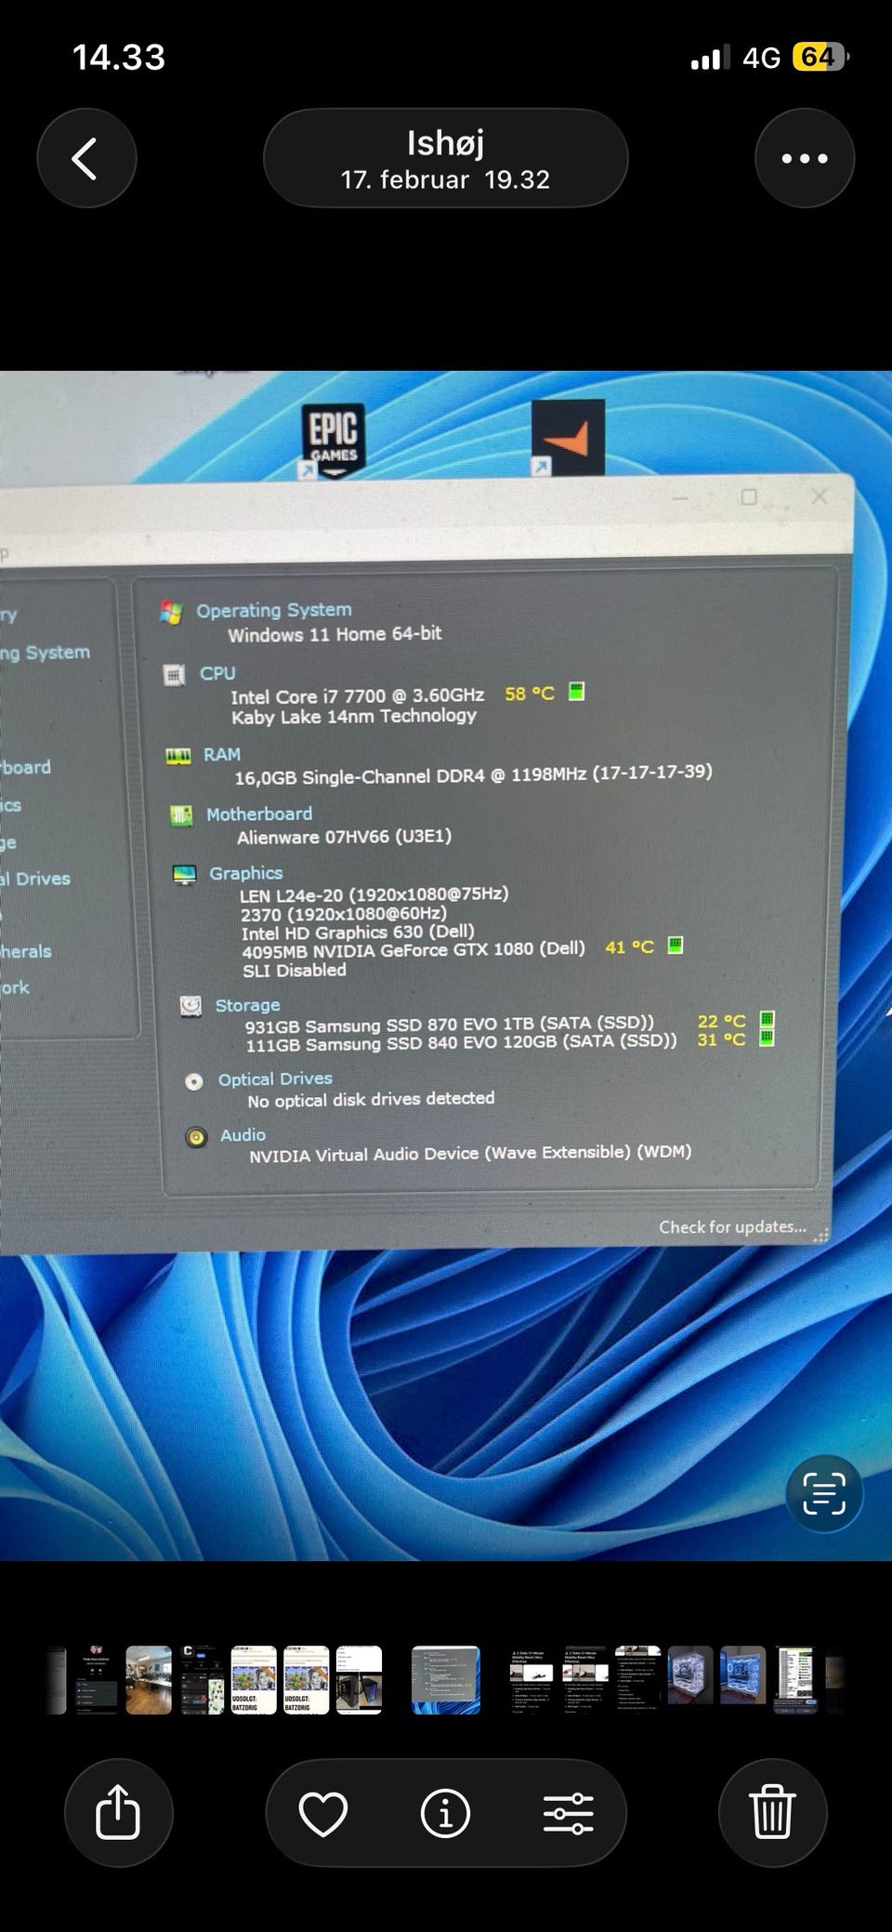Tap the Epic Games shortcut in photo
The image size is (892, 1932).
pos(333,441)
